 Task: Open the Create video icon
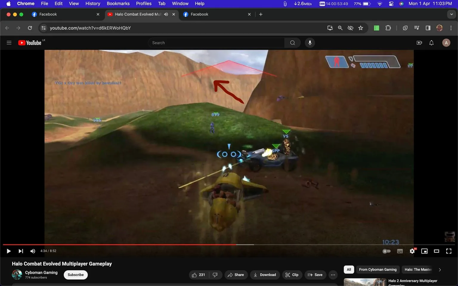pos(419,43)
